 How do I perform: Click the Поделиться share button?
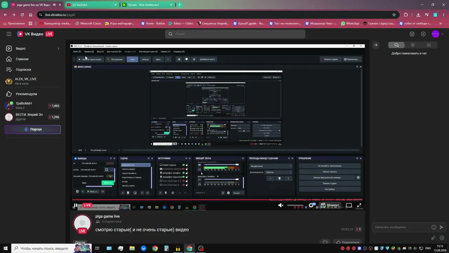347,242
